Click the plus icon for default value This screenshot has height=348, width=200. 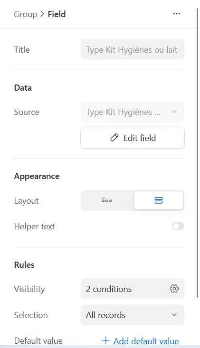[106, 340]
